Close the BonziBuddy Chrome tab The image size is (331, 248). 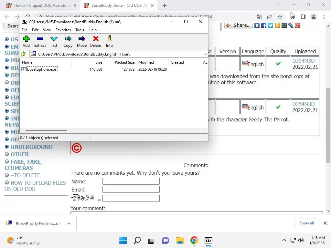point(152,5)
